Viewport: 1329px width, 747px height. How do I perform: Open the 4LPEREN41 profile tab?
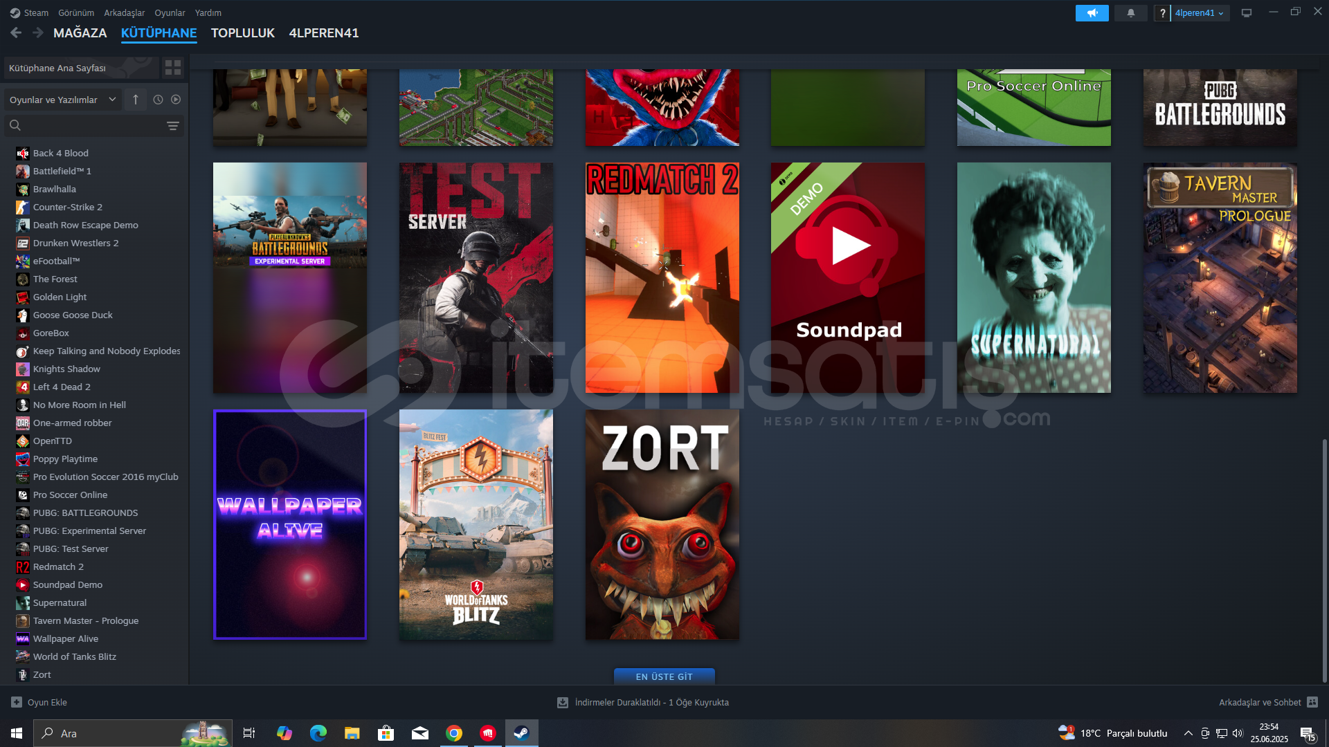(x=324, y=33)
